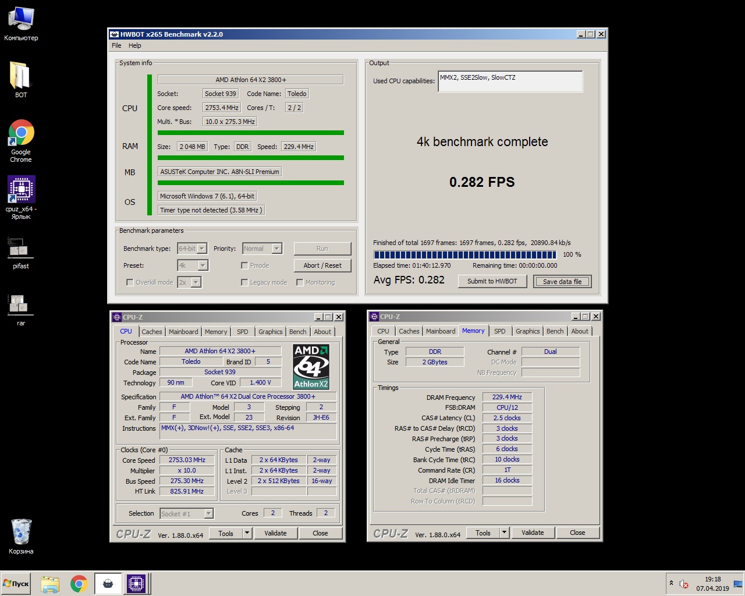Click the benchmark progress bar
This screenshot has width=745, height=596.
tap(465, 255)
